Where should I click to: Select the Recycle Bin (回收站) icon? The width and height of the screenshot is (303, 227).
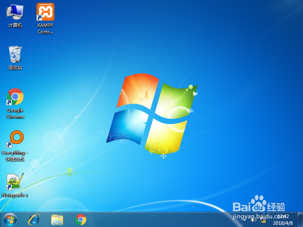(x=15, y=58)
